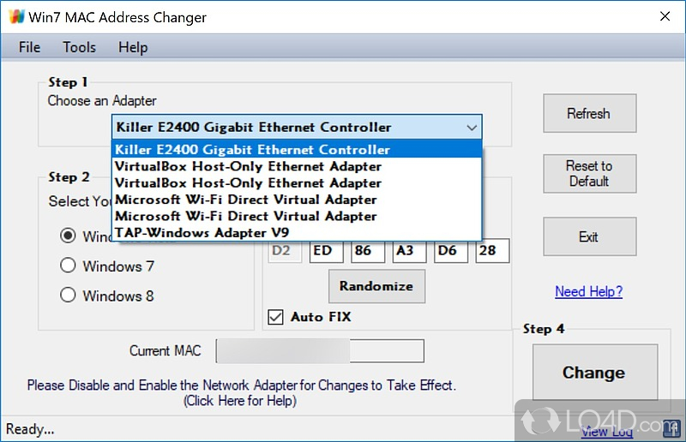Viewport: 686px width, 442px height.
Task: Choose the first VirtualBox Host-Only Ethernet Adapter entry
Action: [x=297, y=166]
